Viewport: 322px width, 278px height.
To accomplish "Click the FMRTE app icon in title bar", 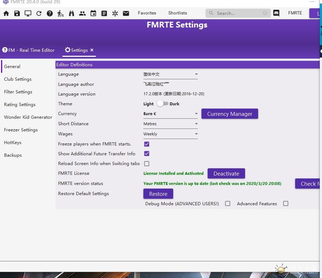I will click(x=5, y=2).
